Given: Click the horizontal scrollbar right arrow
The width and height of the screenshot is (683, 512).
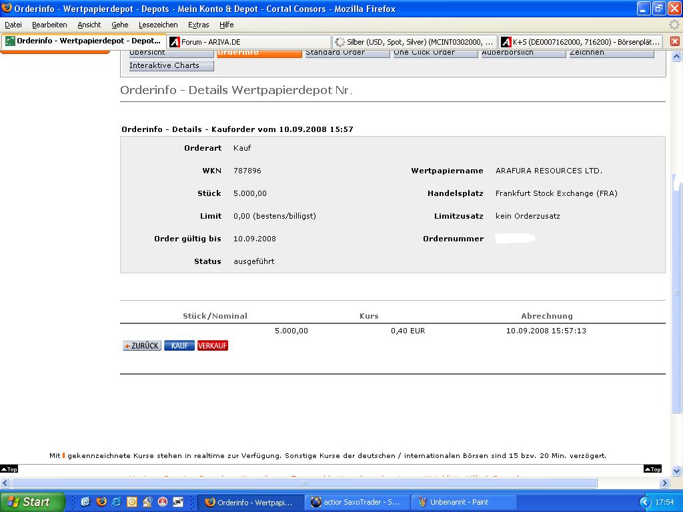Looking at the screenshot, I should pos(664,483).
